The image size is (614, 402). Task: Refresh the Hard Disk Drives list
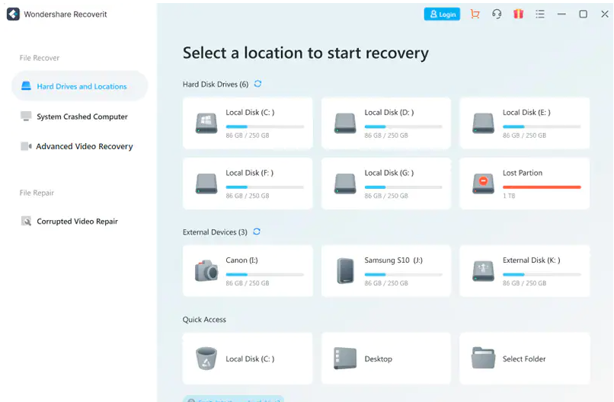(257, 84)
